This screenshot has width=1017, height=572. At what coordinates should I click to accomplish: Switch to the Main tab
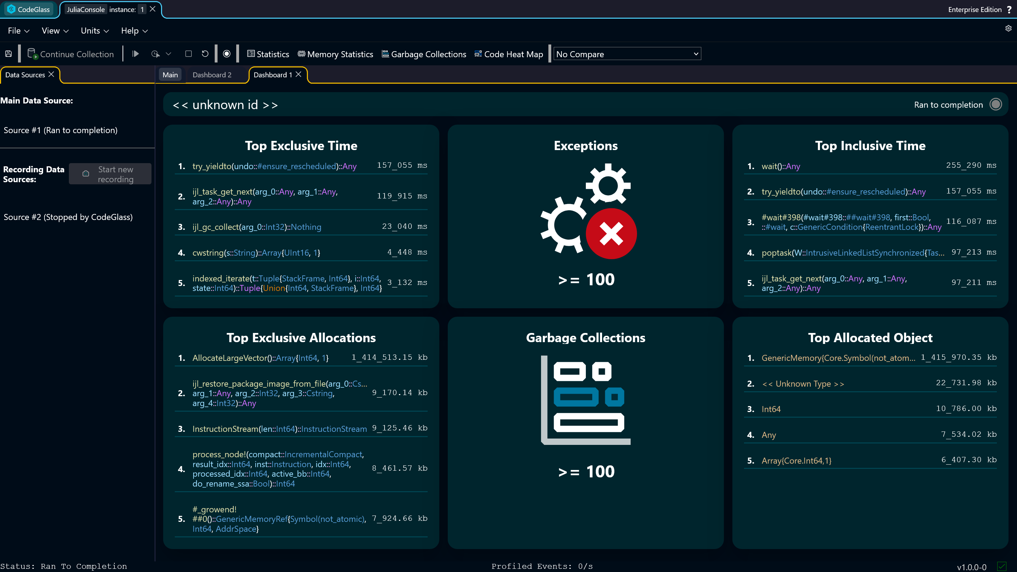170,75
